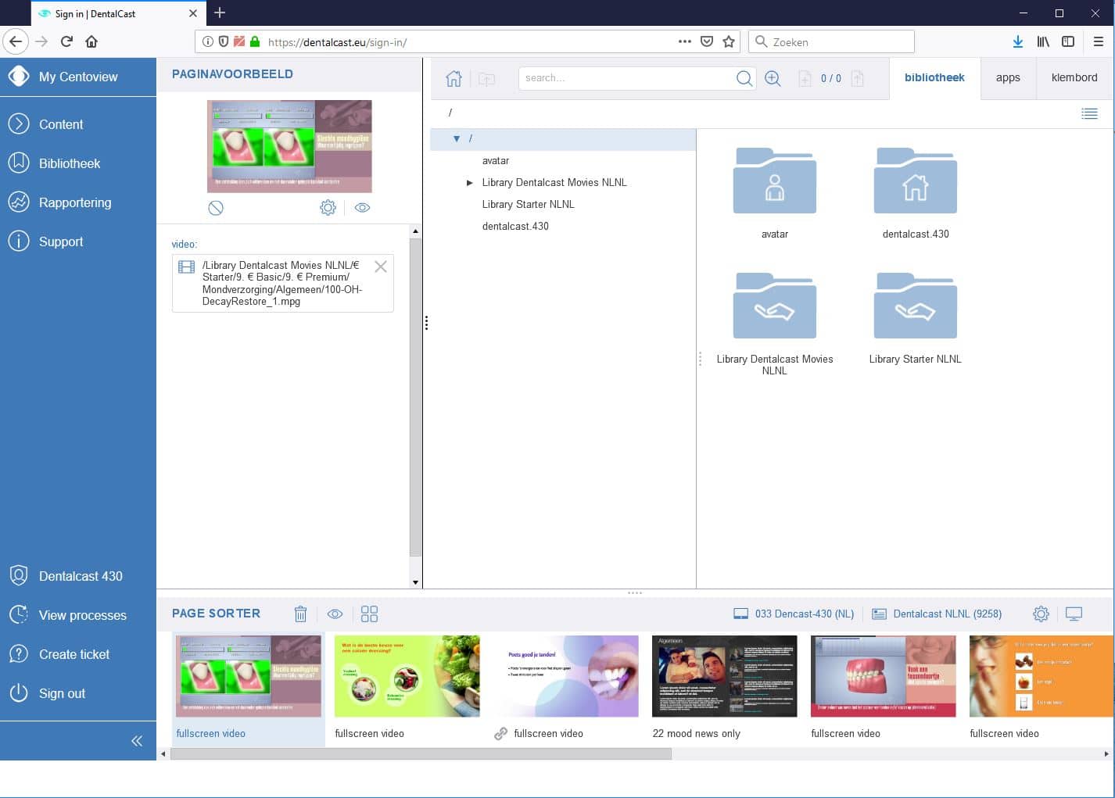Expand the Library Dentalcast Movies NLNL tree node

(469, 183)
